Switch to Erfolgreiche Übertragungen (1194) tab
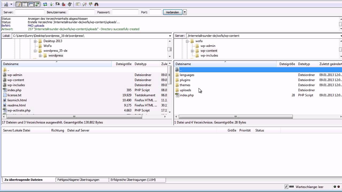This screenshot has width=342, height=192. point(137,180)
